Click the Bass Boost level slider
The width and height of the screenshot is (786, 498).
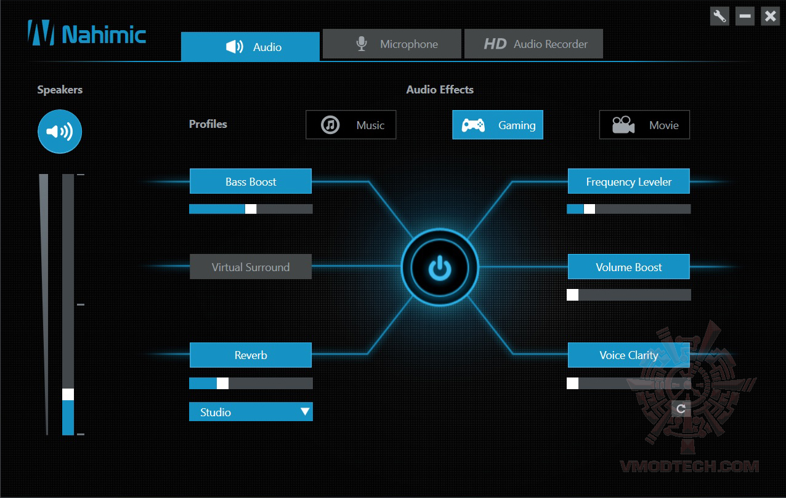251,209
